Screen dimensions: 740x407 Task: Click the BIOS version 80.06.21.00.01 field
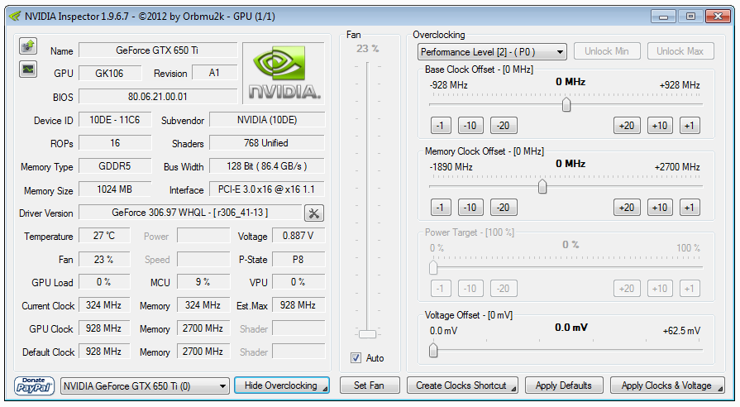point(158,96)
